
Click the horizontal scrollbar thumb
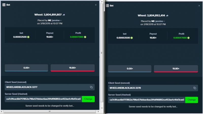50,111
